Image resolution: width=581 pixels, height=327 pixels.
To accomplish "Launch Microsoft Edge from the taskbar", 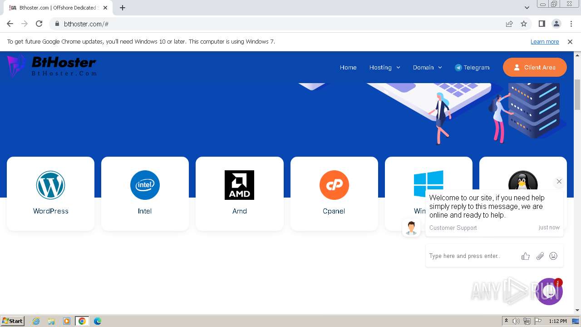I will pos(98,321).
